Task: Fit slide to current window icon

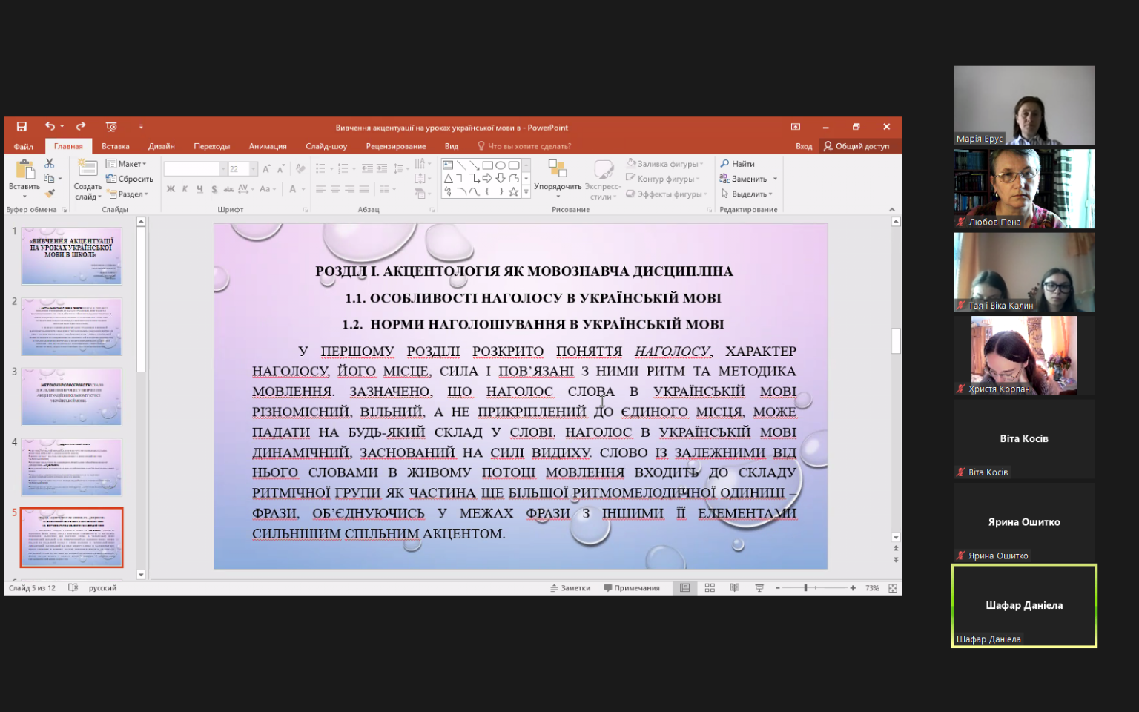Action: coord(893,588)
